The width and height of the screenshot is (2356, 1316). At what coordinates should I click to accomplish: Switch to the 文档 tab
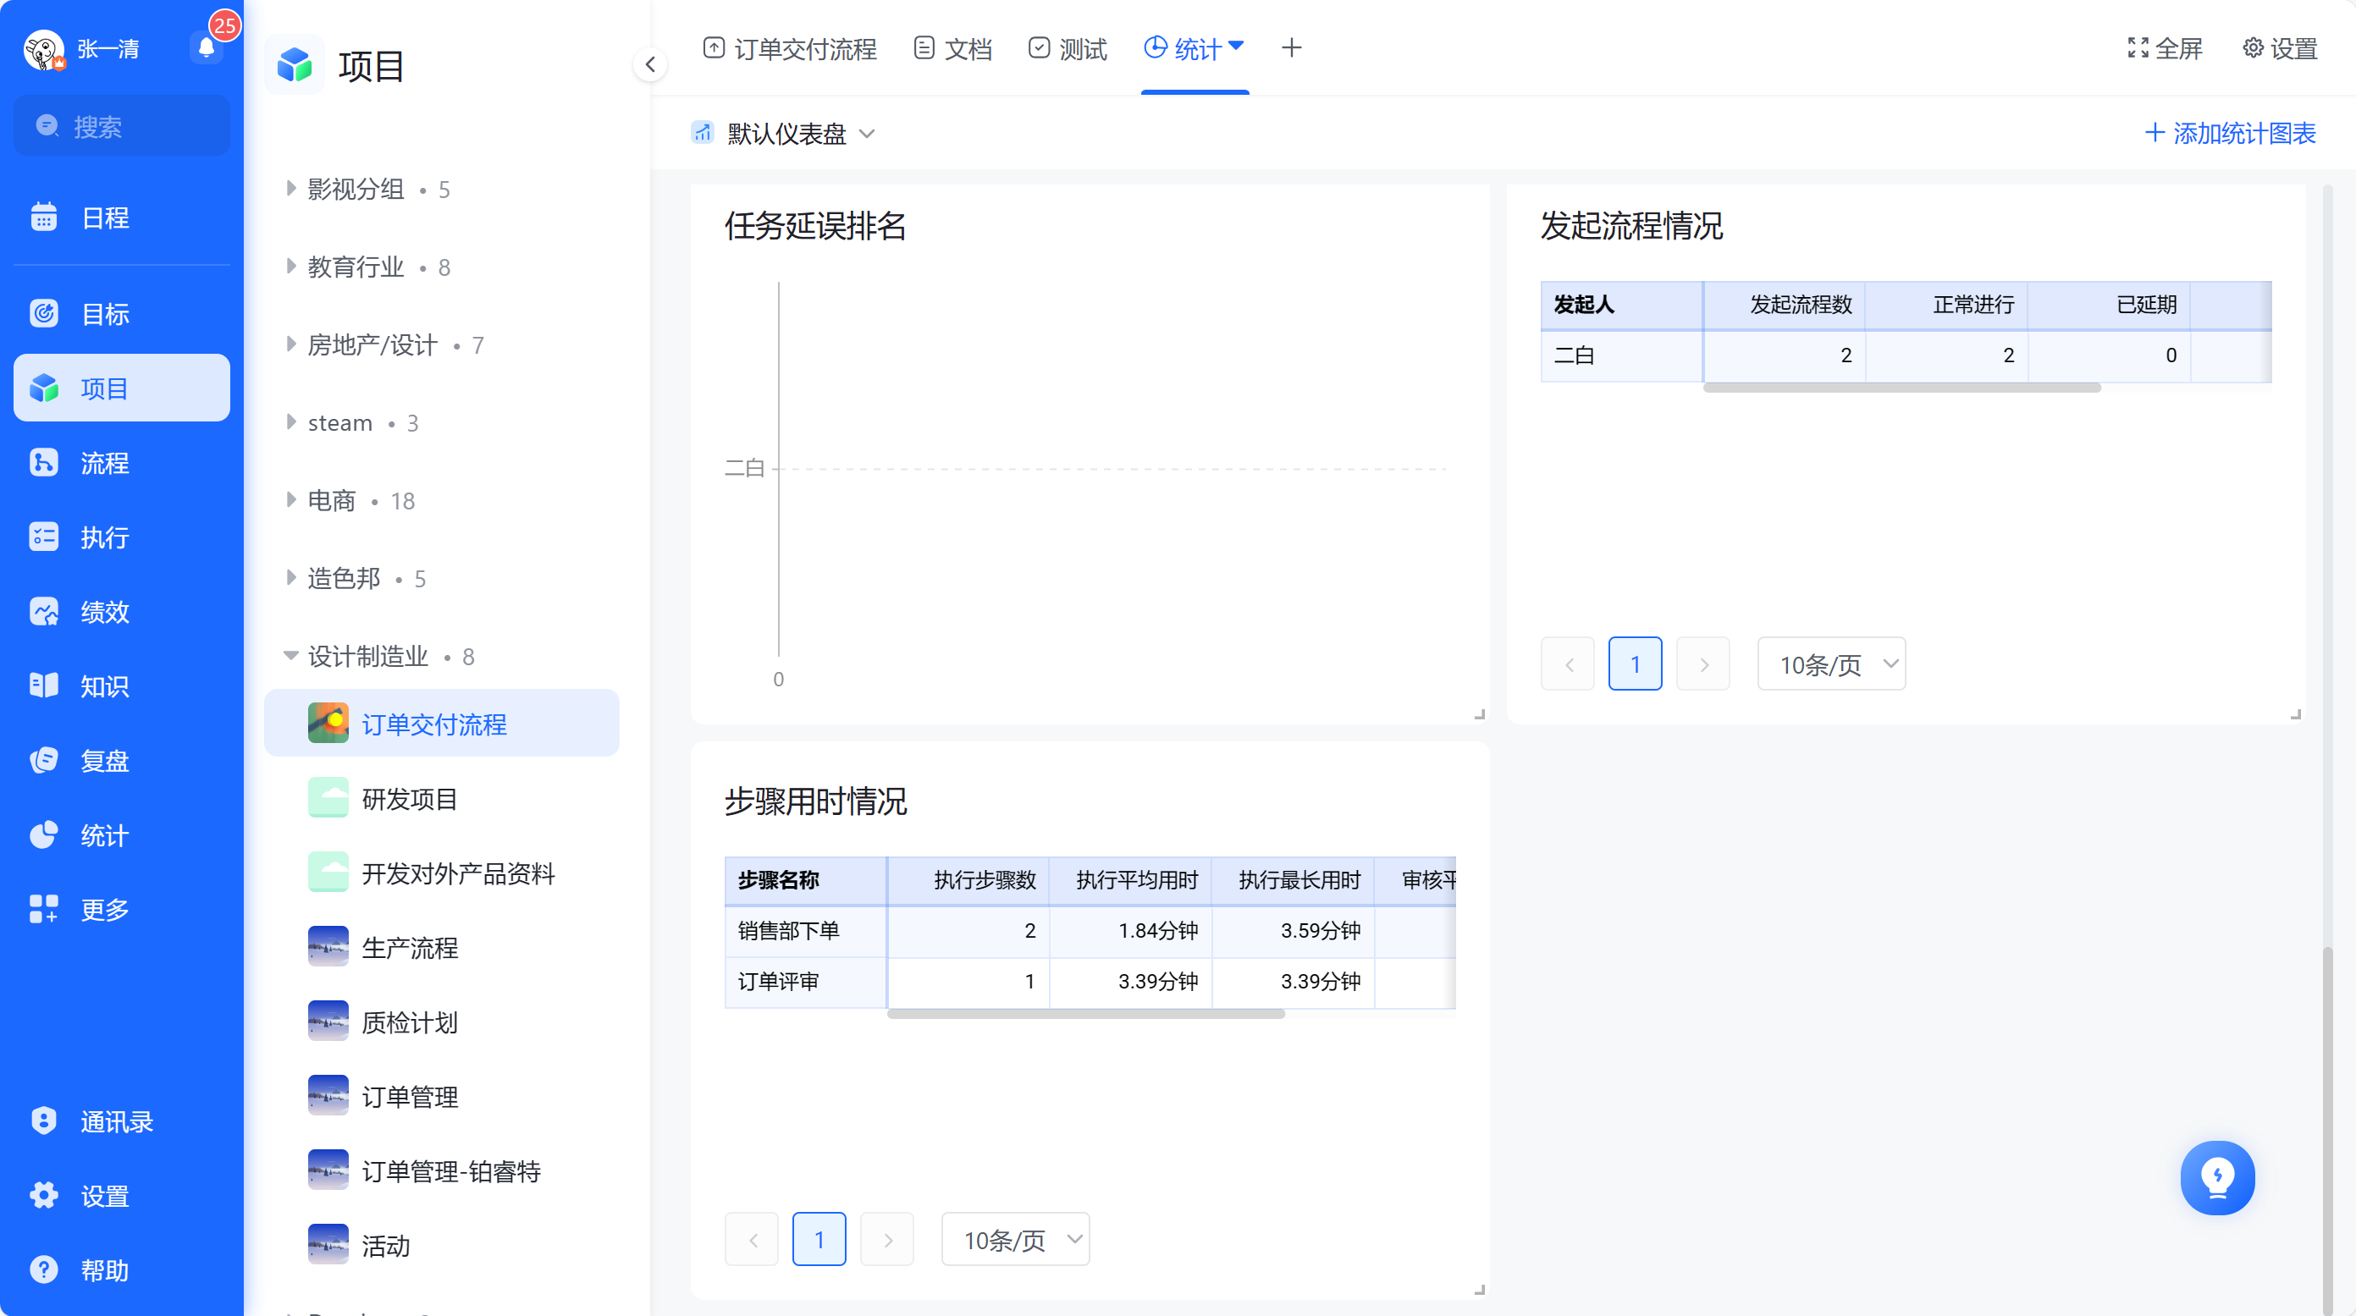[952, 48]
